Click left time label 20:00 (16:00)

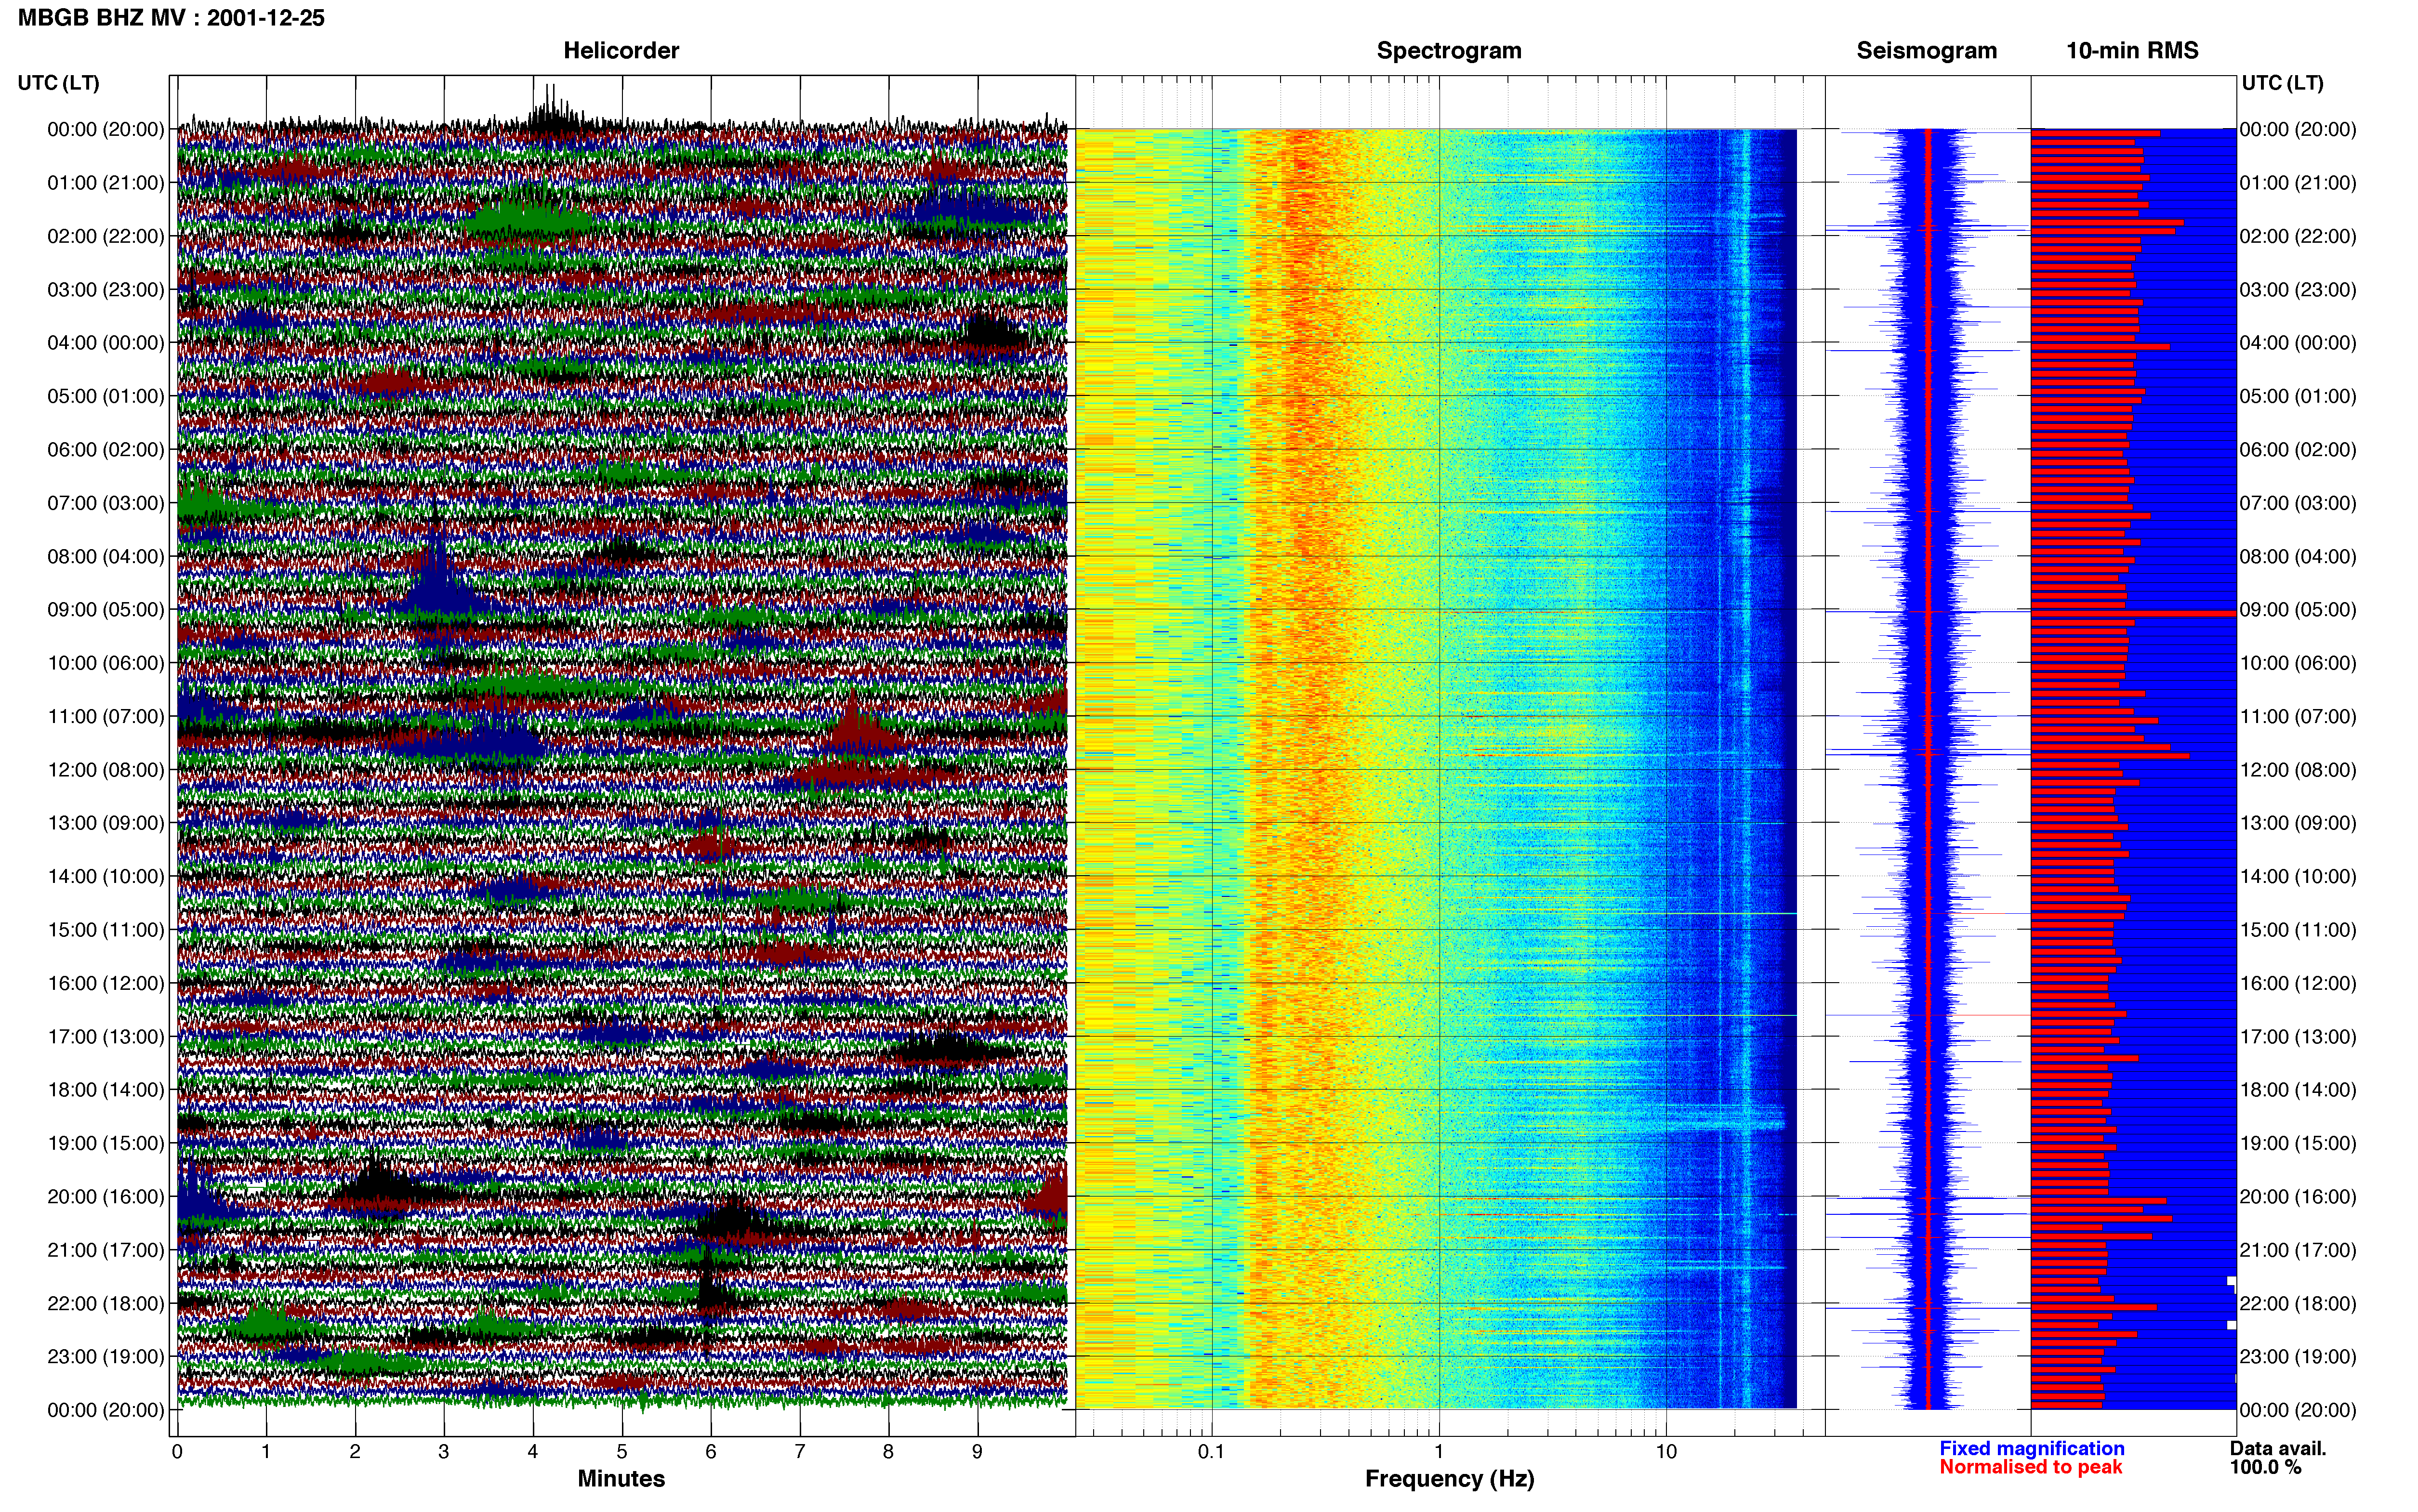[x=106, y=1197]
